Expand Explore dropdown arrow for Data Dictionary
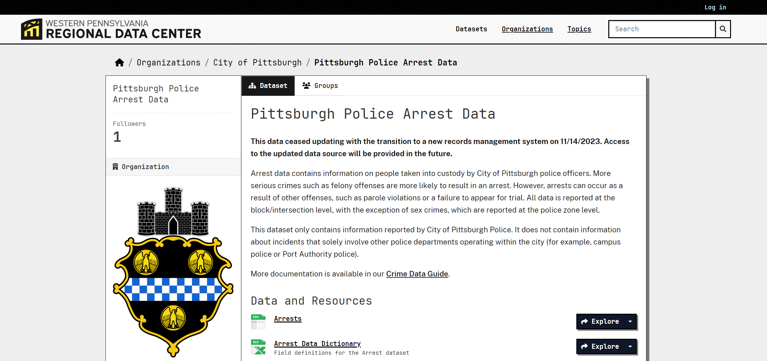The width and height of the screenshot is (767, 361). point(630,347)
